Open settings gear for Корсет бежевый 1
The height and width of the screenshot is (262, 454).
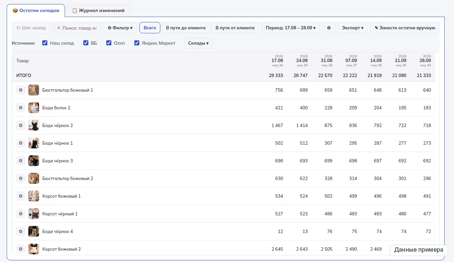point(21,196)
